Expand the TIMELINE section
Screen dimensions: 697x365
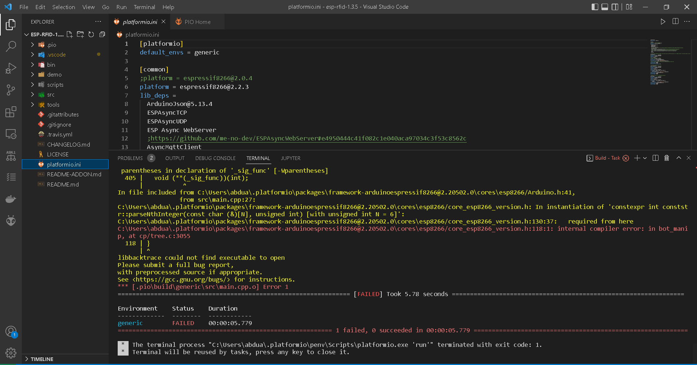coord(42,359)
